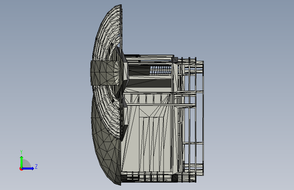
Task: Click the blue Z axis arrow
Action: (x=28, y=168)
